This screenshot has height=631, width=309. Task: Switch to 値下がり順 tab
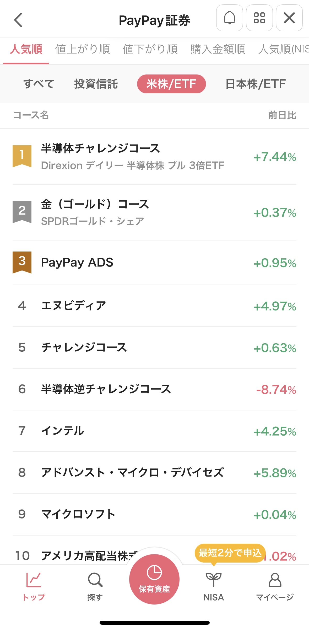click(150, 49)
